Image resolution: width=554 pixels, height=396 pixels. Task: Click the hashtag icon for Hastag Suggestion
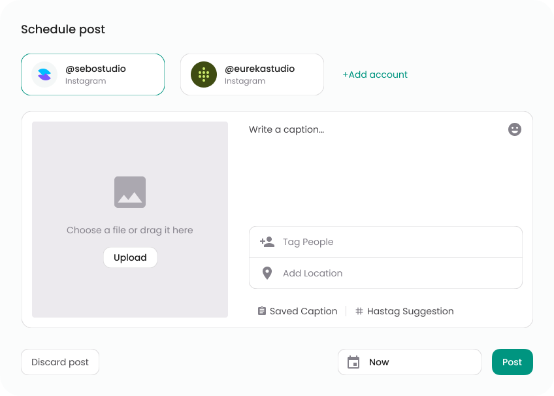coord(358,311)
